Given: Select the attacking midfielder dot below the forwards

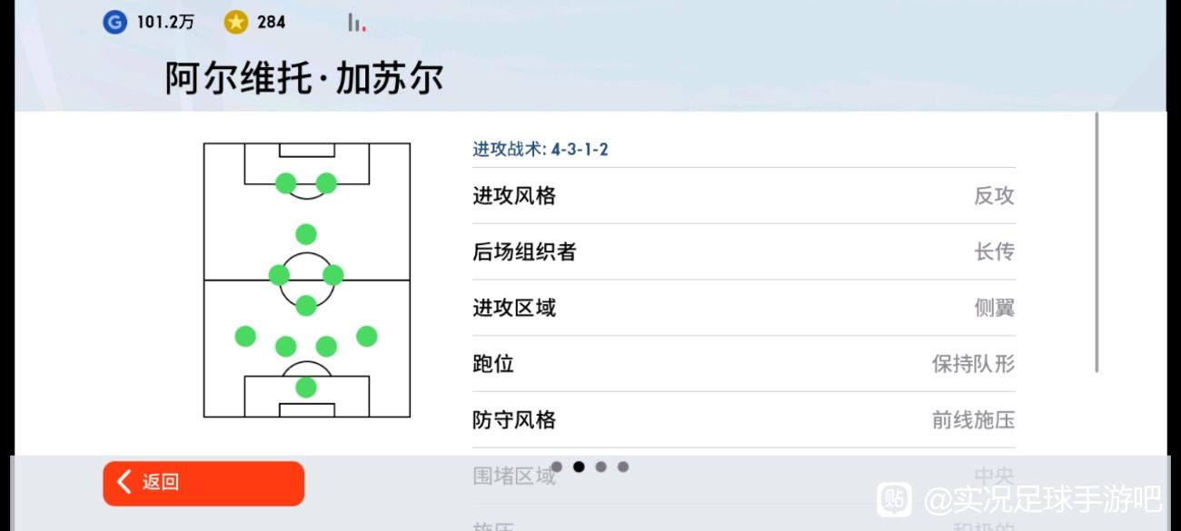Looking at the screenshot, I should 306,234.
